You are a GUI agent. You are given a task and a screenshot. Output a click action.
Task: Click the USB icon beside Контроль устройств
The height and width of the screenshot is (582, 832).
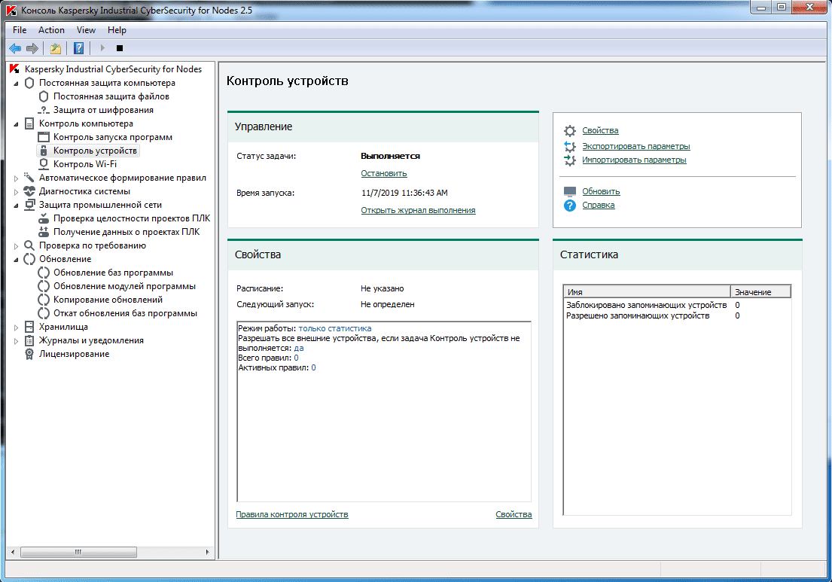pos(44,151)
